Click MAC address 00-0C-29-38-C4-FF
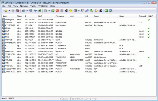The image size is (158, 101). [x=46, y=63]
